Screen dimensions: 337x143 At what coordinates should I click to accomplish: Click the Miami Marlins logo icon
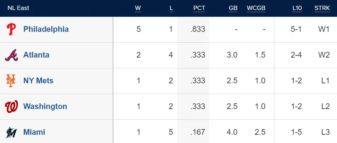coord(11,132)
